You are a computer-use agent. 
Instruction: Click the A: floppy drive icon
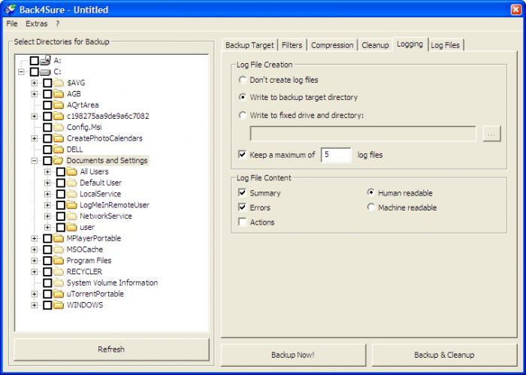pos(45,60)
